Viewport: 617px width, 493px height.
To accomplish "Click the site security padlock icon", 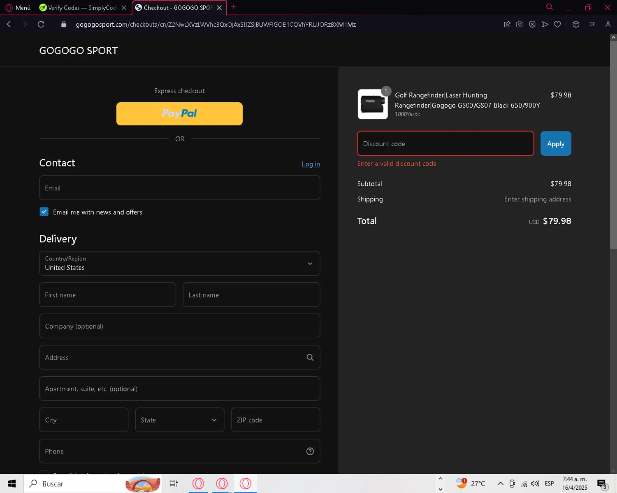I will pyautogui.click(x=63, y=24).
